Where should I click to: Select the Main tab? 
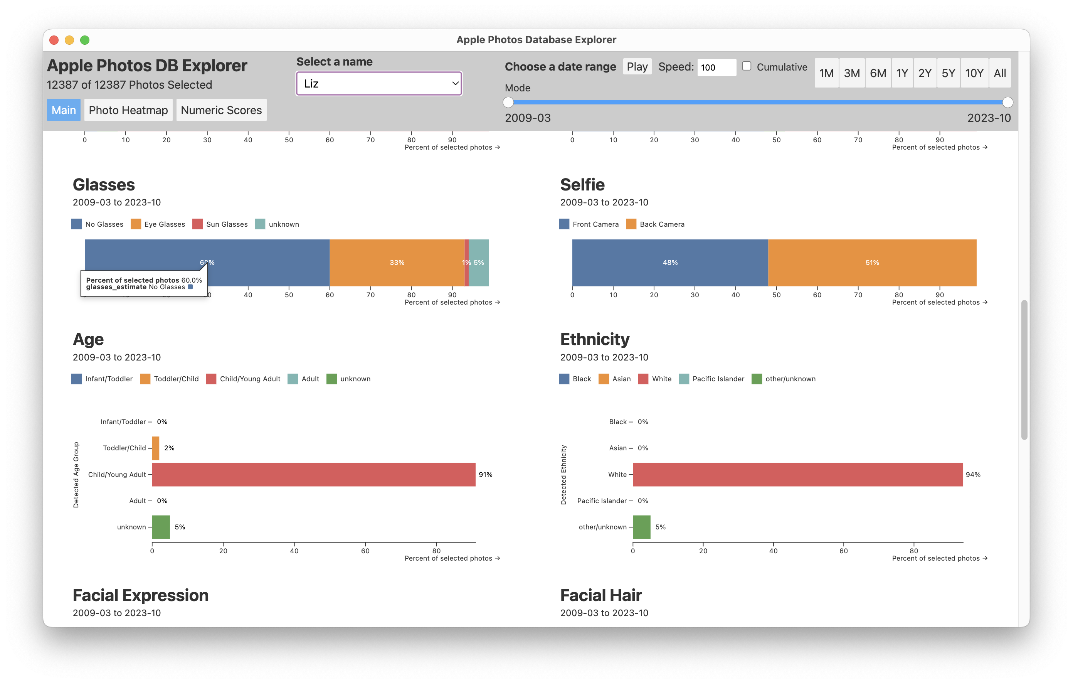tap(64, 110)
